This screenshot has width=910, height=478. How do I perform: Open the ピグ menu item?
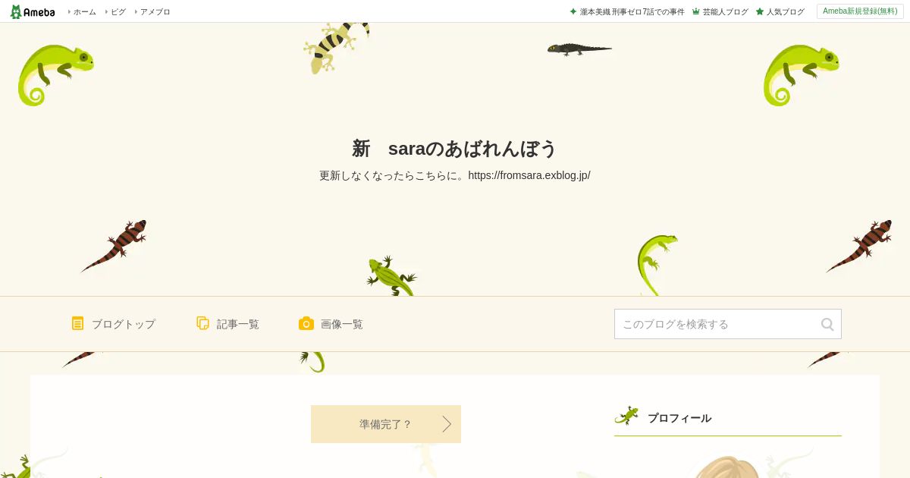(118, 11)
